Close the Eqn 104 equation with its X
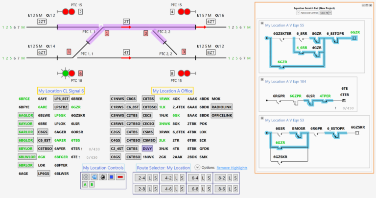 point(262,79)
